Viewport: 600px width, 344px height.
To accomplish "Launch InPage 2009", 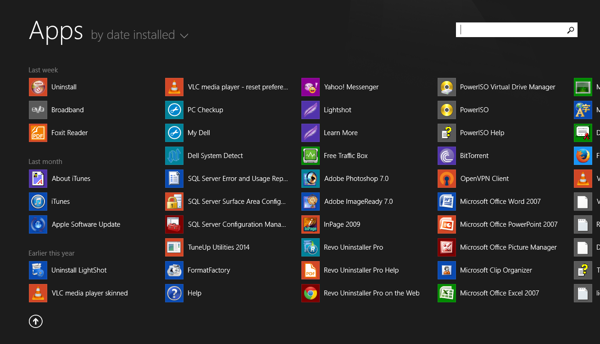I will click(331, 224).
